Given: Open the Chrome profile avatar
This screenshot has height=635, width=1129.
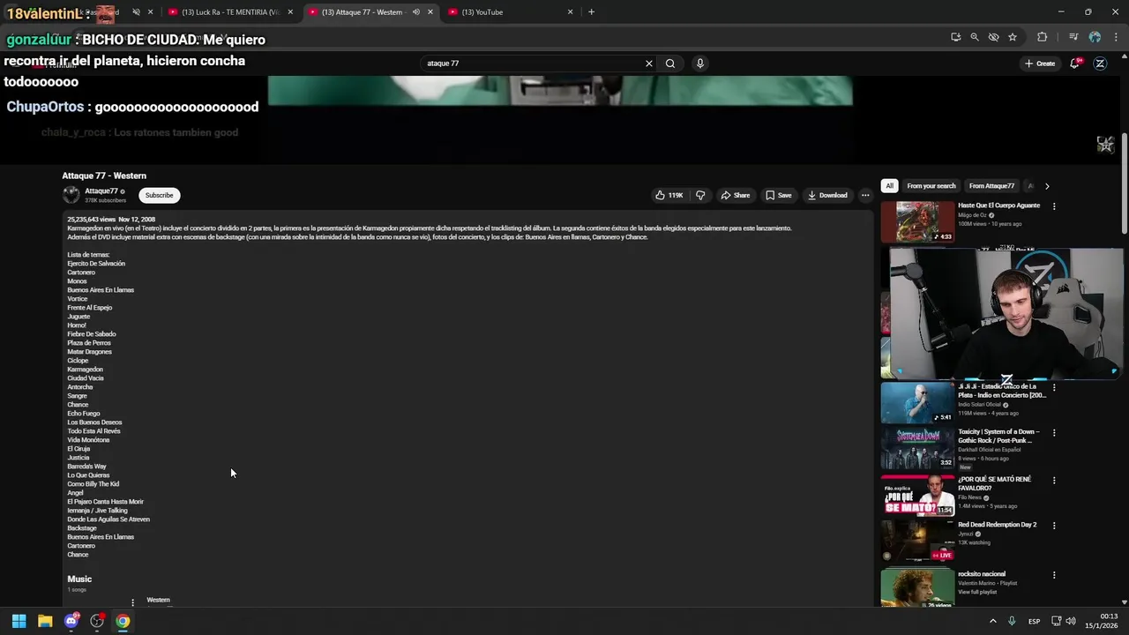Looking at the screenshot, I should [x=1095, y=37].
